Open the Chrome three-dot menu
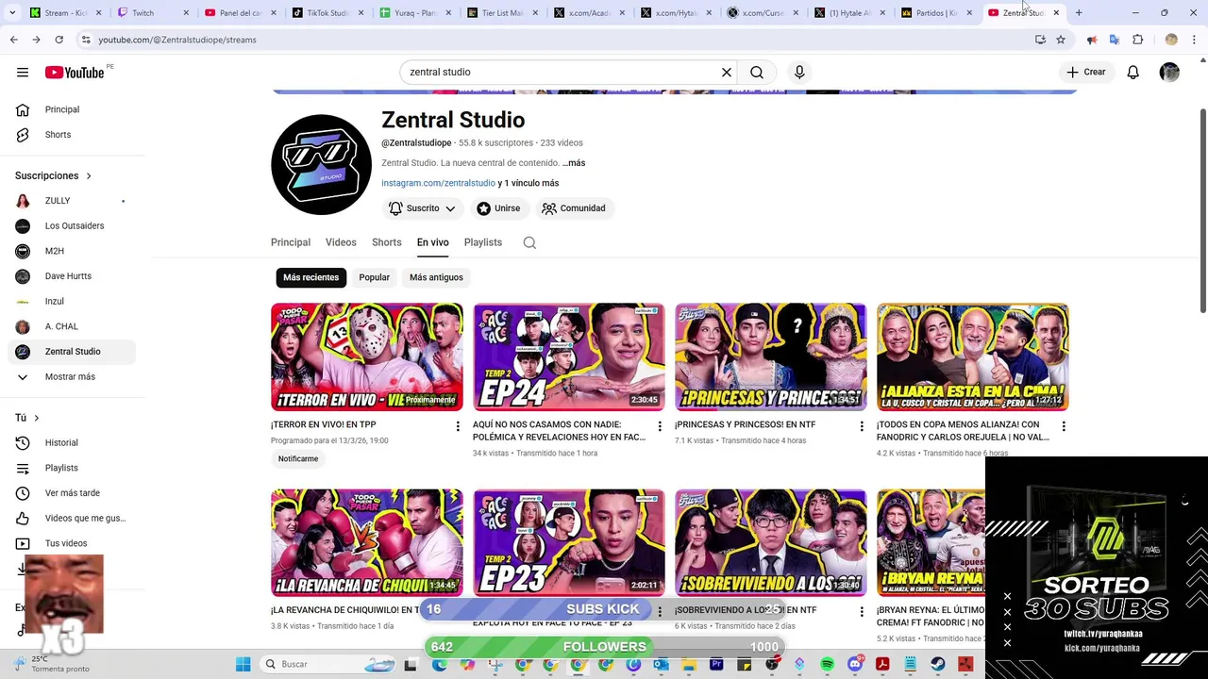This screenshot has width=1208, height=679. coord(1195,40)
